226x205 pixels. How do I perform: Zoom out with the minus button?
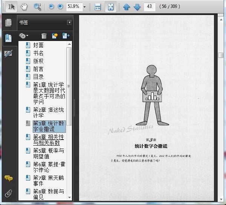(51, 6)
